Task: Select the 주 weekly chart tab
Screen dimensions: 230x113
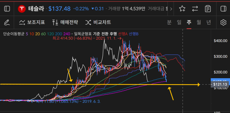Action: pyautogui.click(x=189, y=22)
